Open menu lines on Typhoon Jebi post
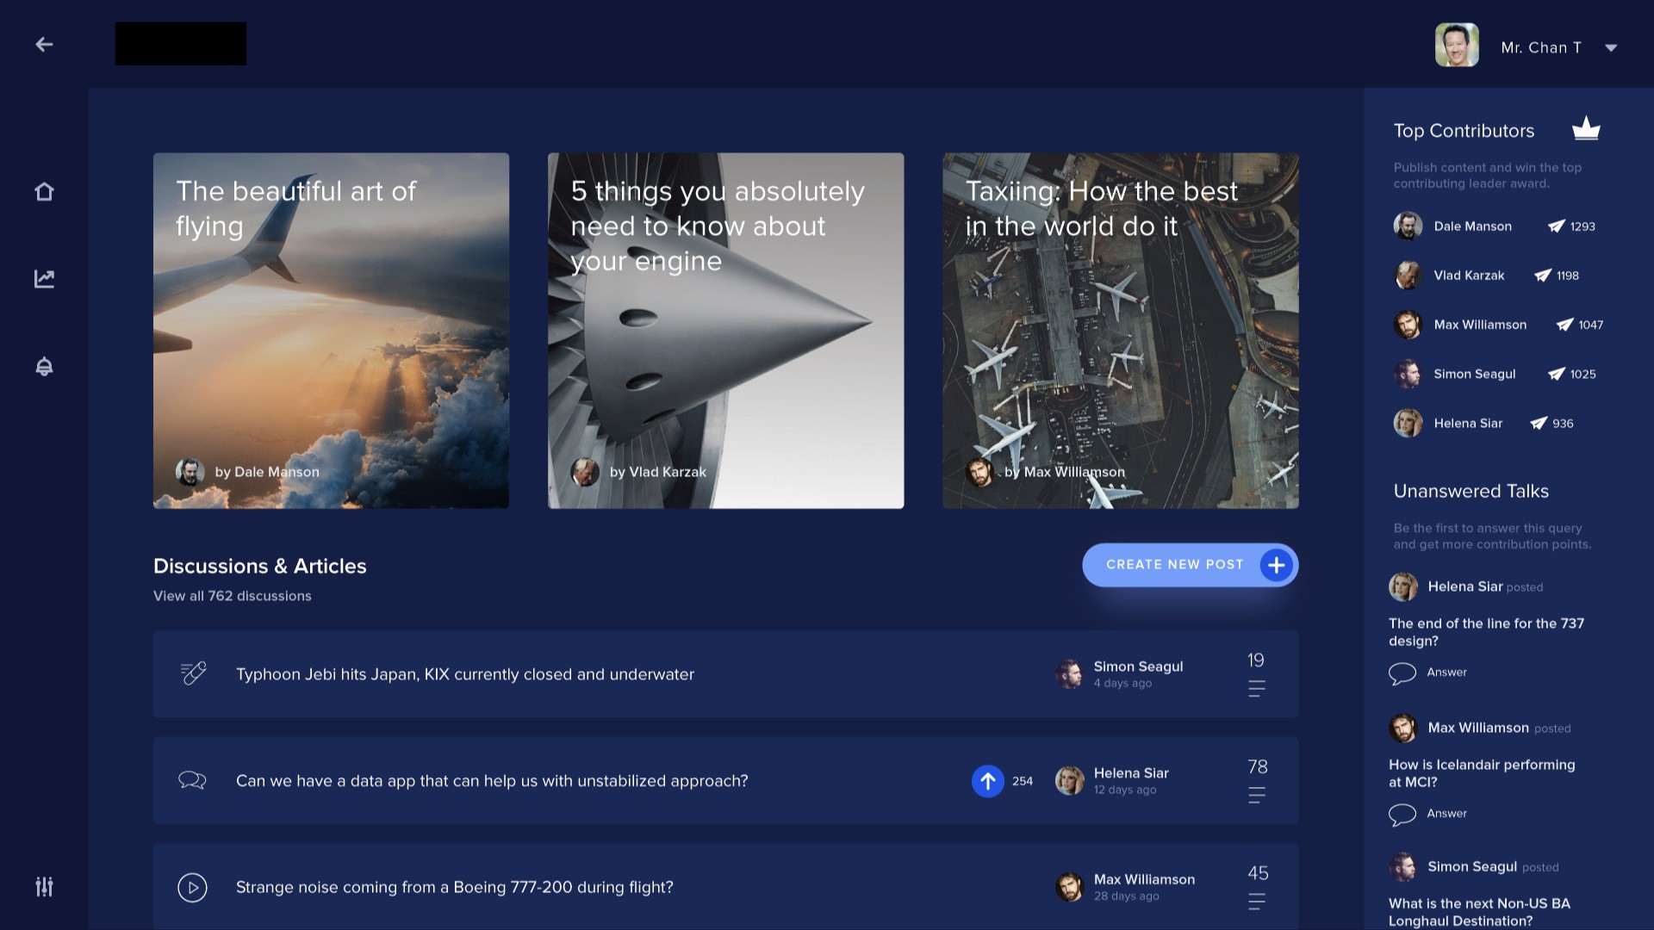 pos(1256,689)
